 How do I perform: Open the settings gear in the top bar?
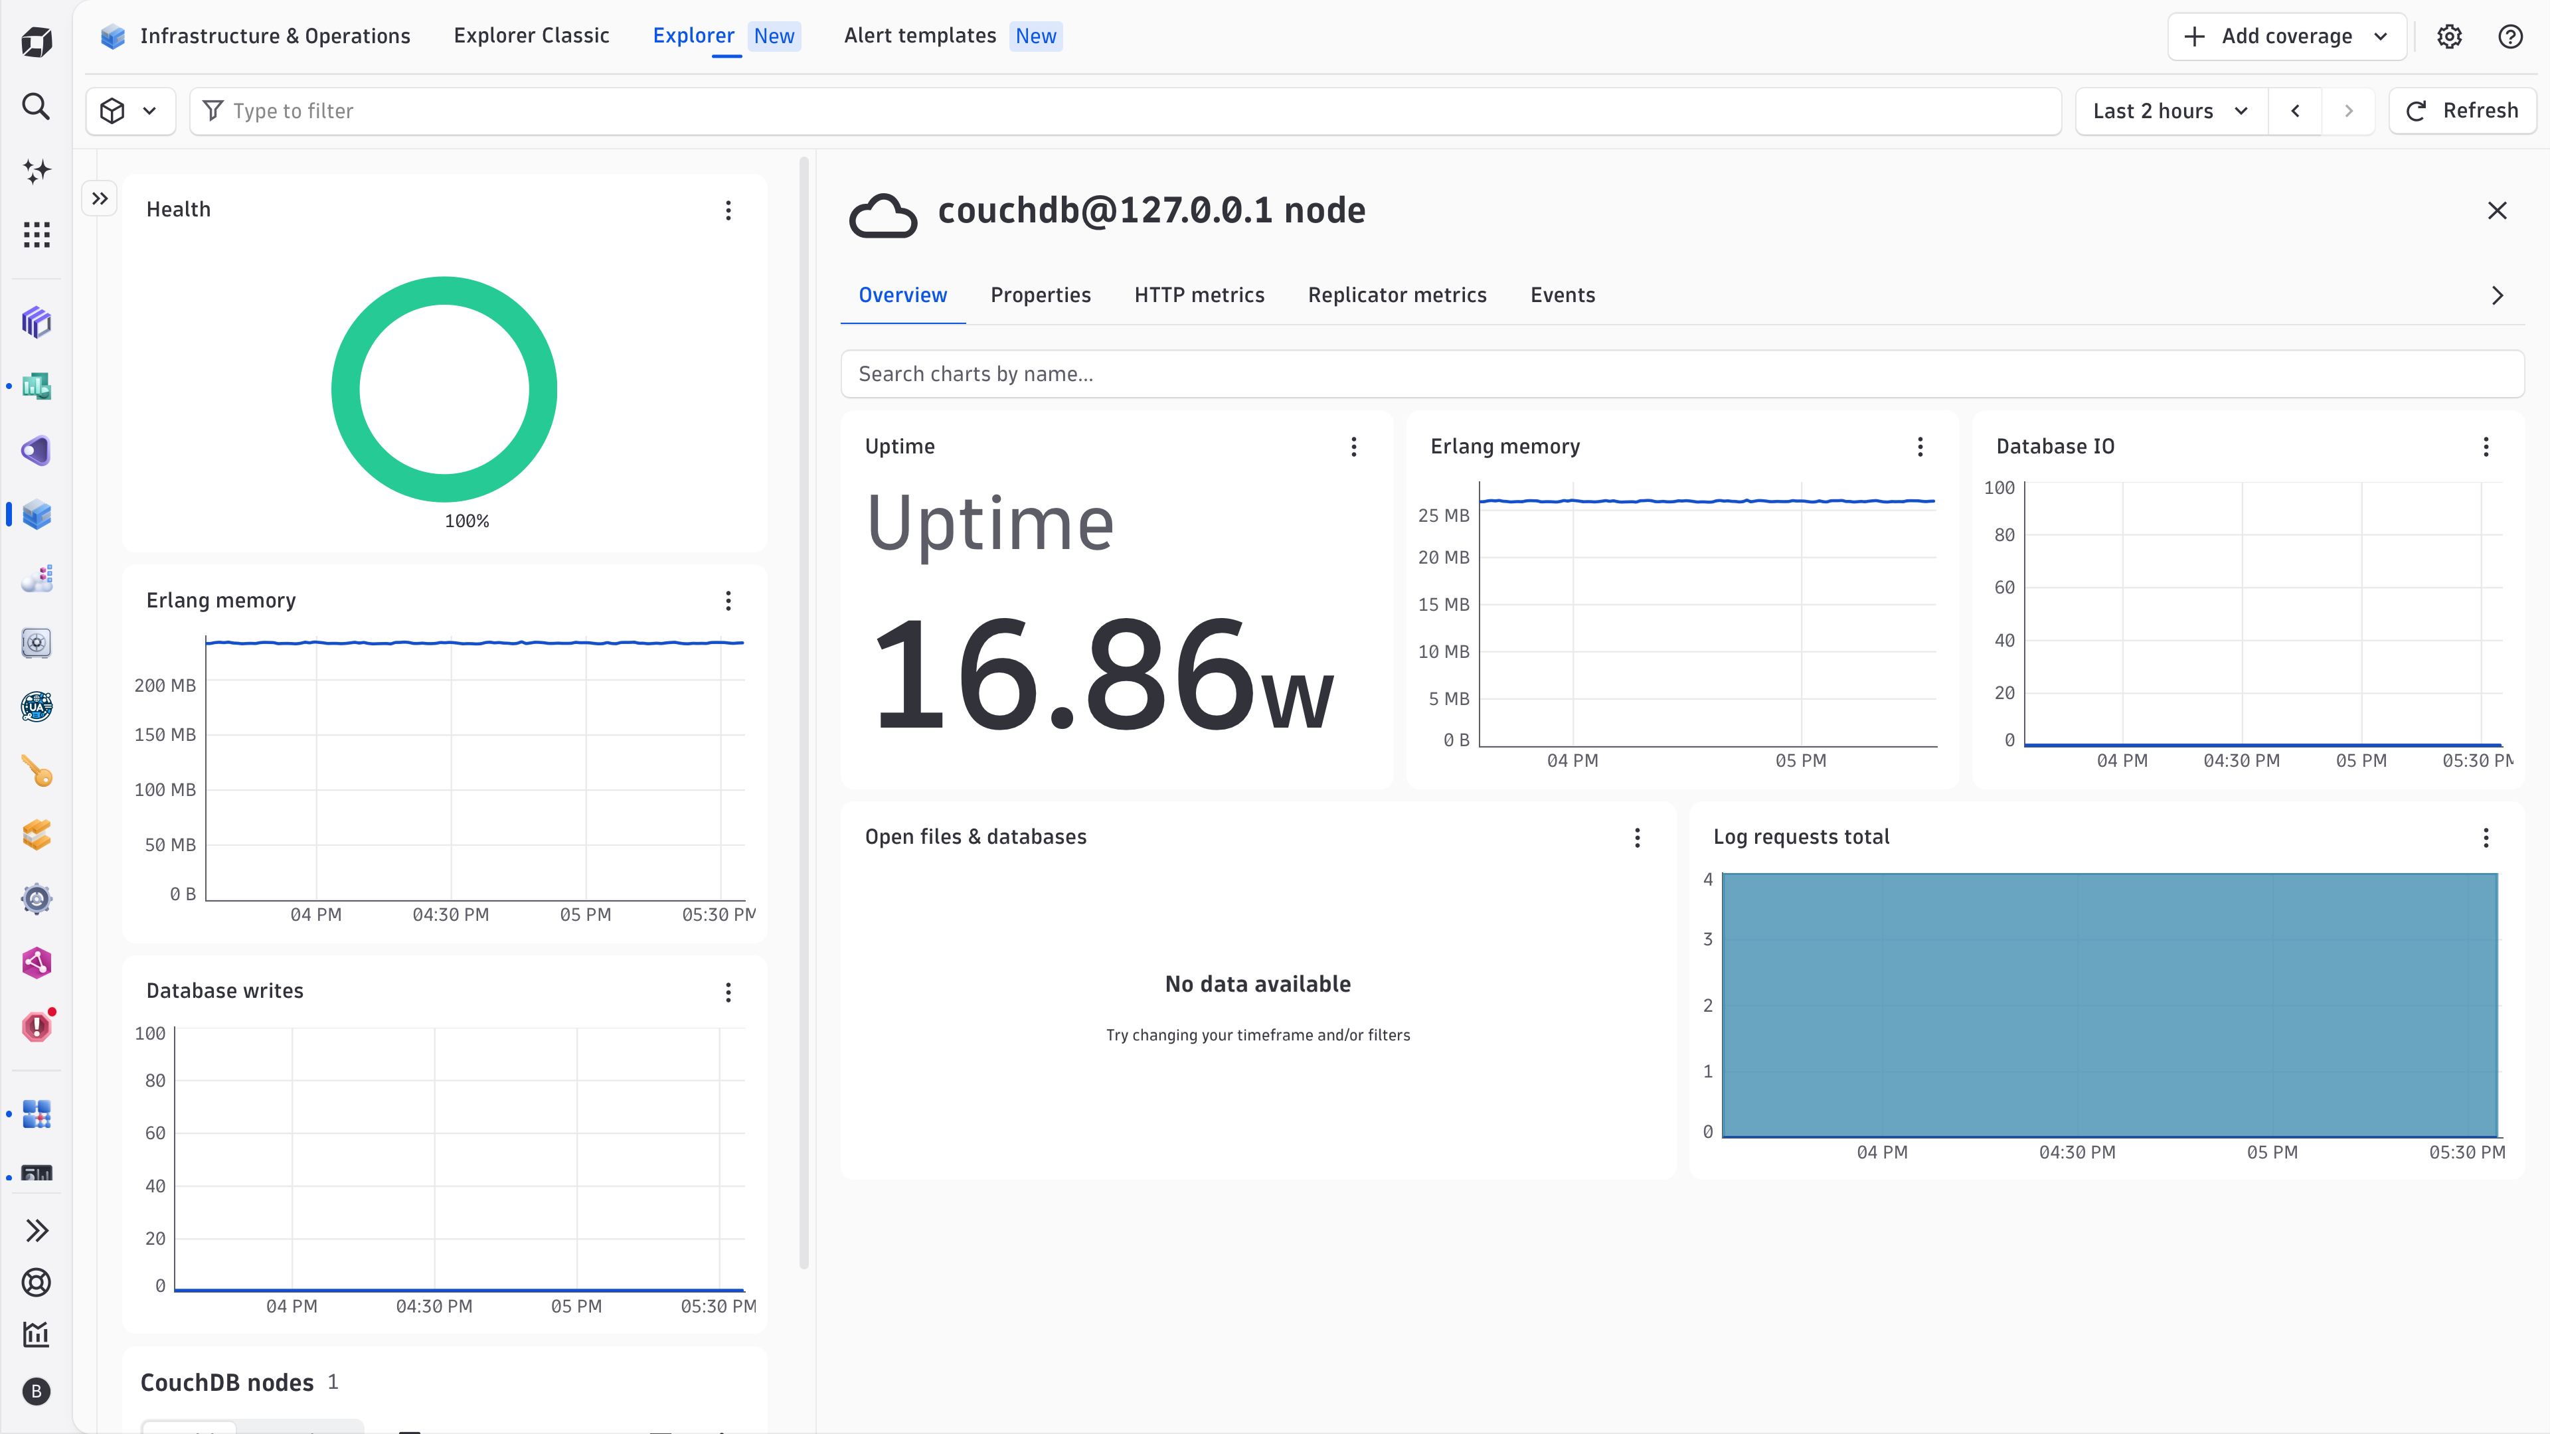pos(2449,37)
